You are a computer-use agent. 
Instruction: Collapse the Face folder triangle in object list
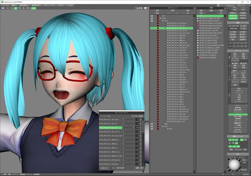[163, 21]
